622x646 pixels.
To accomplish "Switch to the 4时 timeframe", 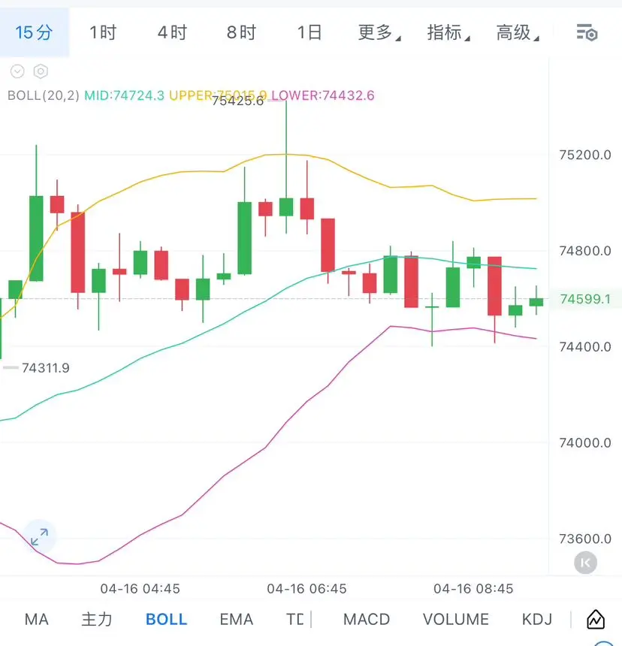I will pos(172,32).
